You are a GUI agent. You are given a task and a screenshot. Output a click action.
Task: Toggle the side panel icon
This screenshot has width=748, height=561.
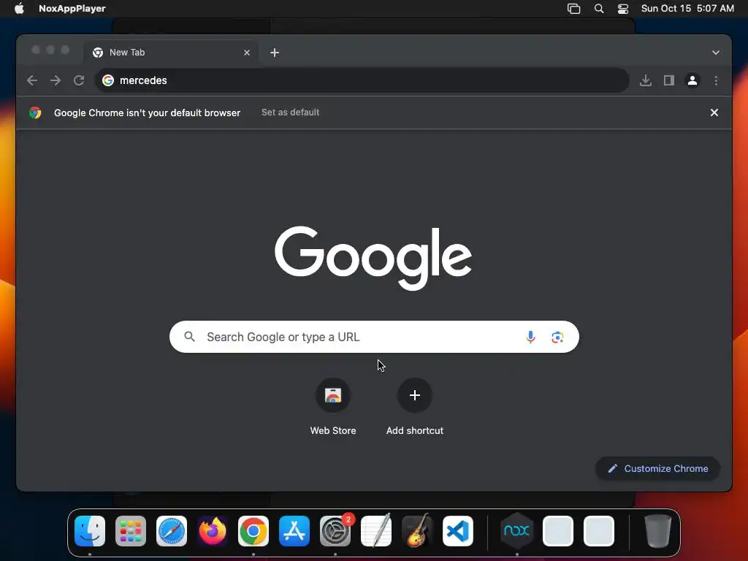tap(669, 80)
